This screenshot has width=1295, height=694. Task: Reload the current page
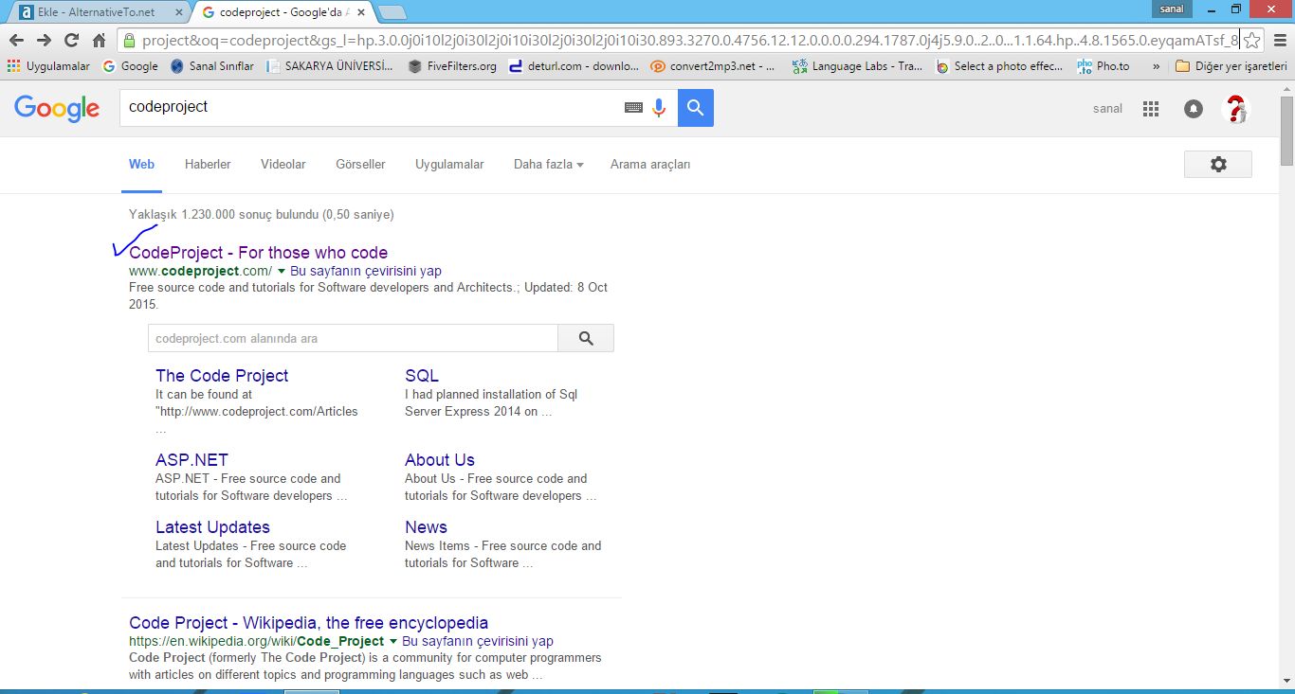coord(71,42)
